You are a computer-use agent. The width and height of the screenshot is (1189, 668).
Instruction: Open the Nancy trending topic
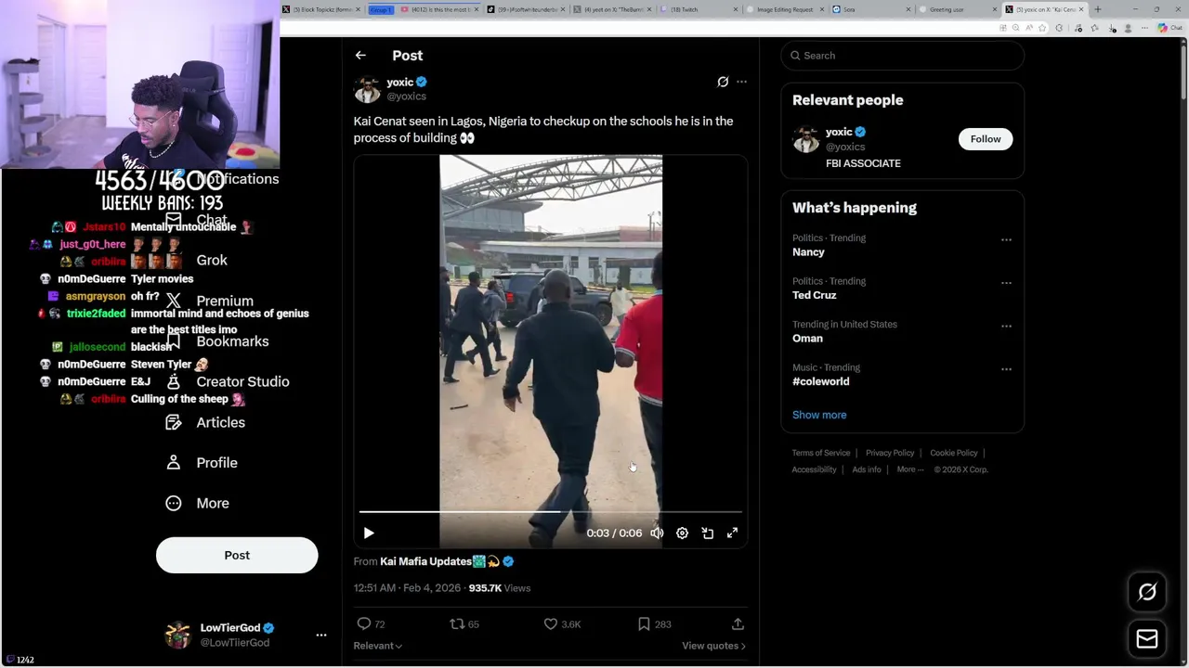tap(808, 252)
